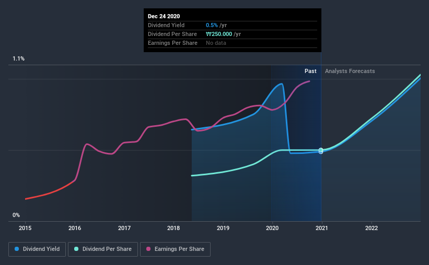Click the 2020 x-axis label
The height and width of the screenshot is (265, 429).
tap(272, 228)
